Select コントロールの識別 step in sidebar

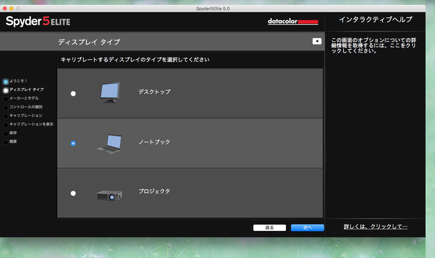point(26,107)
